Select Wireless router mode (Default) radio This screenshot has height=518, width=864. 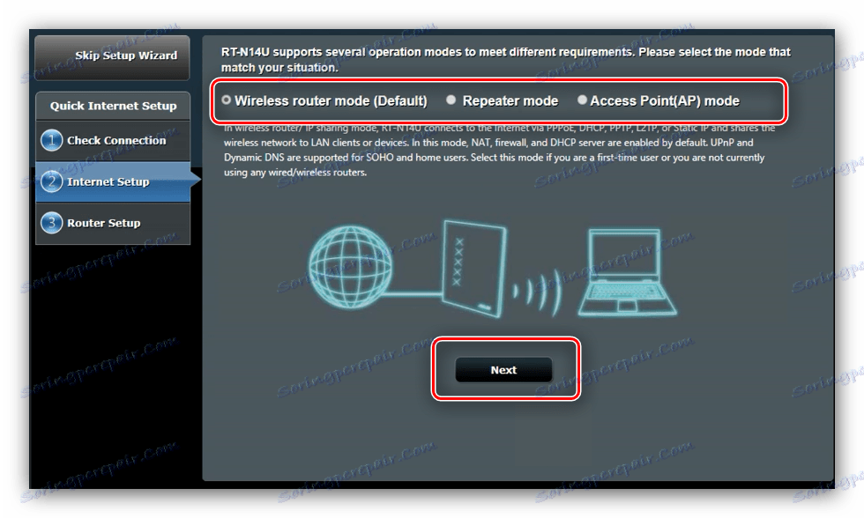tap(226, 100)
